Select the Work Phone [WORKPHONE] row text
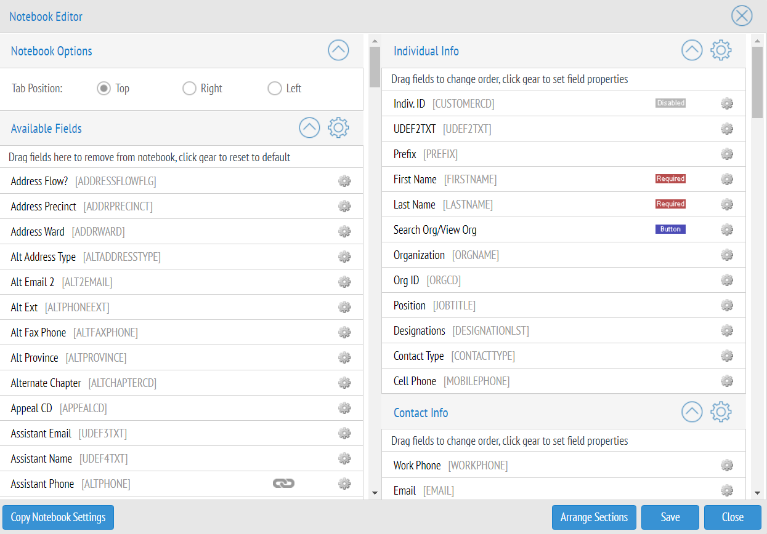The height and width of the screenshot is (534, 767). point(450,465)
